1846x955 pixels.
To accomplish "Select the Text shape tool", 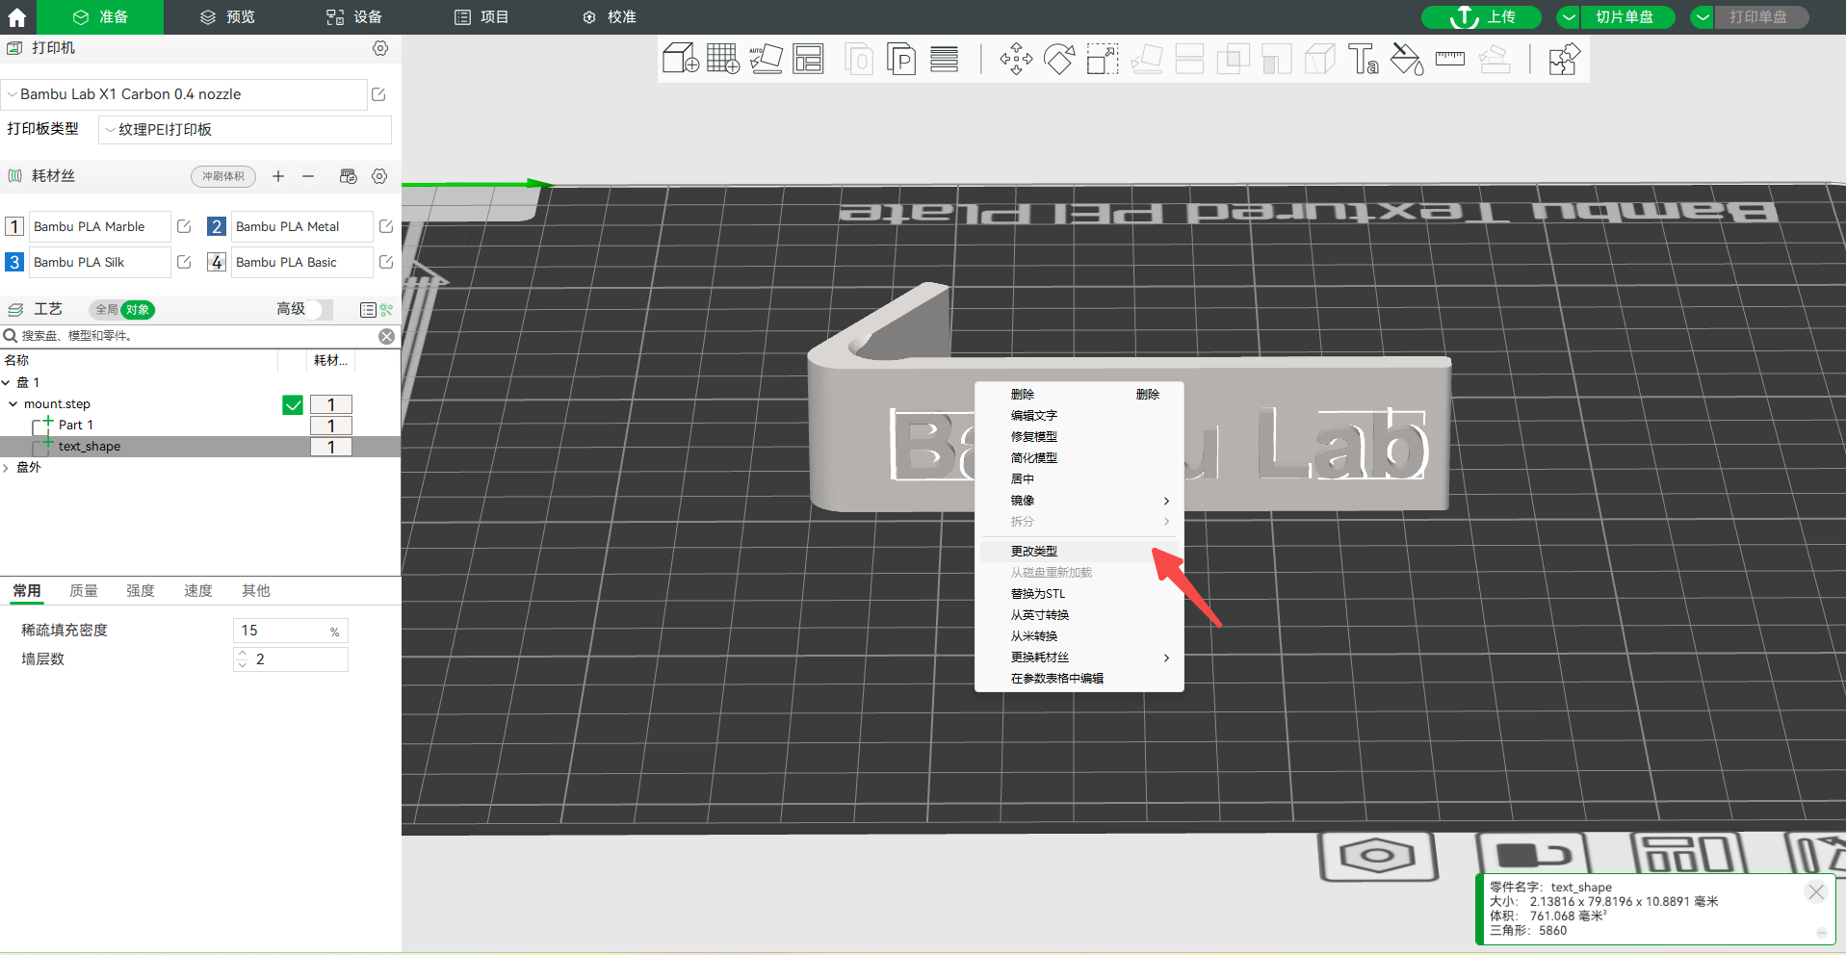I will pos(1363,59).
